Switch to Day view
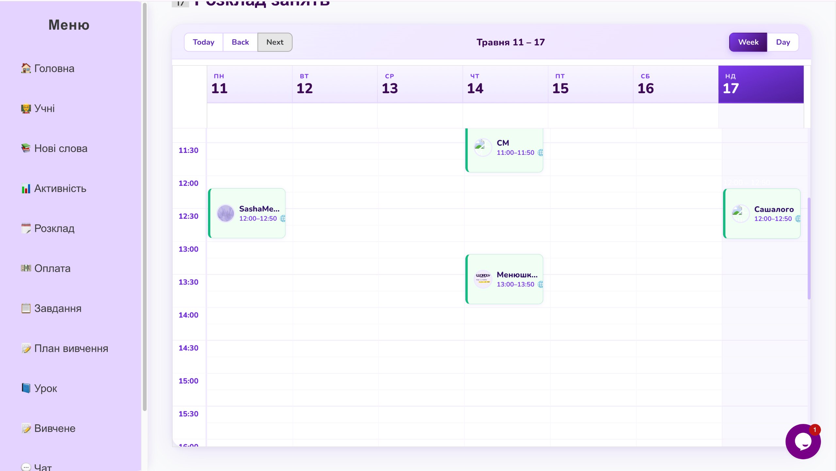 pos(783,42)
